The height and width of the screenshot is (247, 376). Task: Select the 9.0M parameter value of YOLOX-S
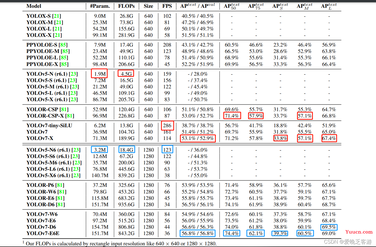click(x=100, y=16)
